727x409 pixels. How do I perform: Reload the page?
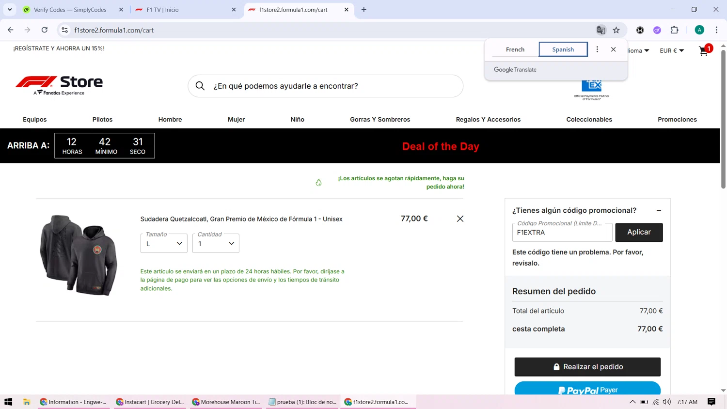45,30
